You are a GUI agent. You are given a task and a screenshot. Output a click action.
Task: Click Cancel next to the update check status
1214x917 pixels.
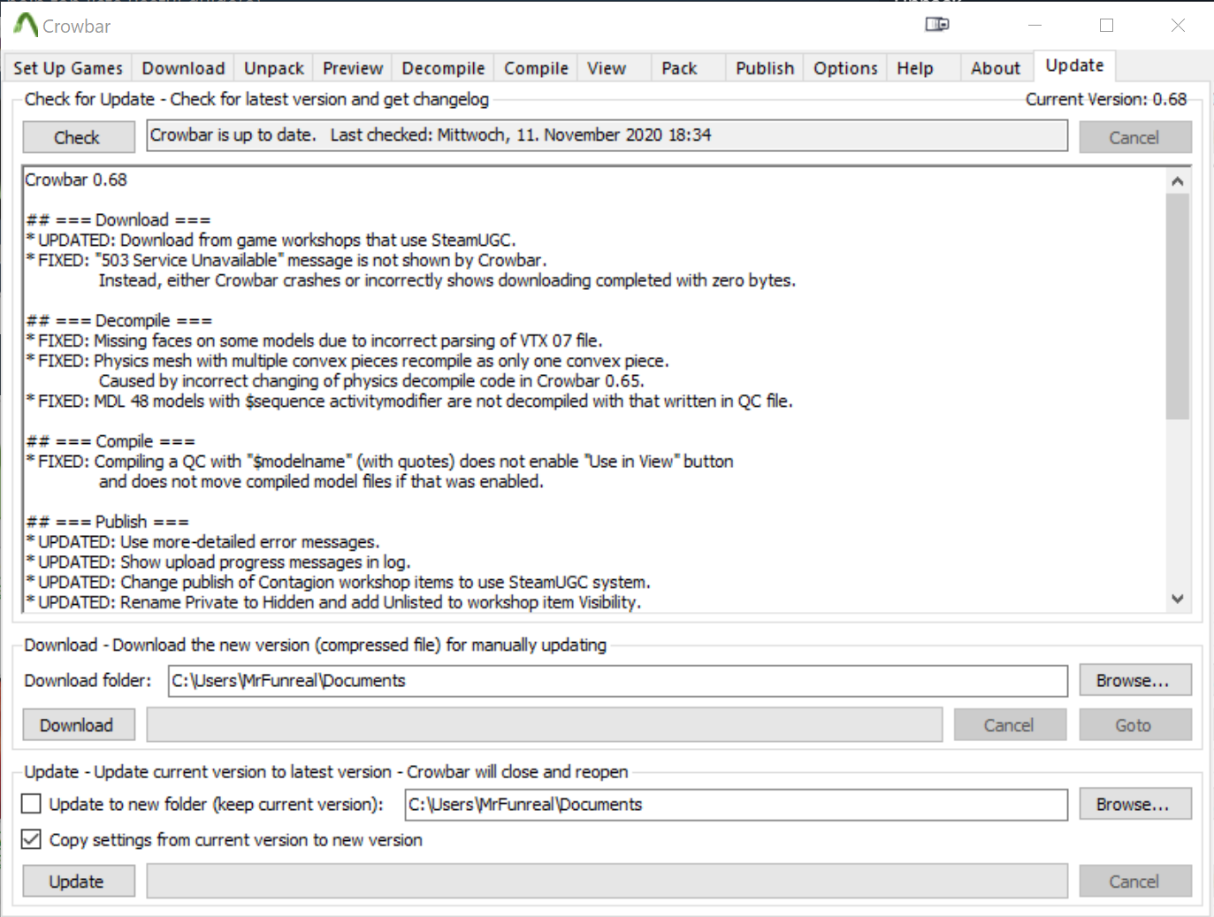tap(1134, 137)
